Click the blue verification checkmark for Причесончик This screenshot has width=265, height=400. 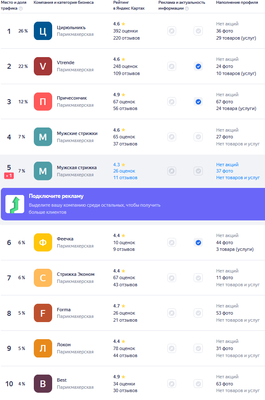pyautogui.click(x=198, y=102)
